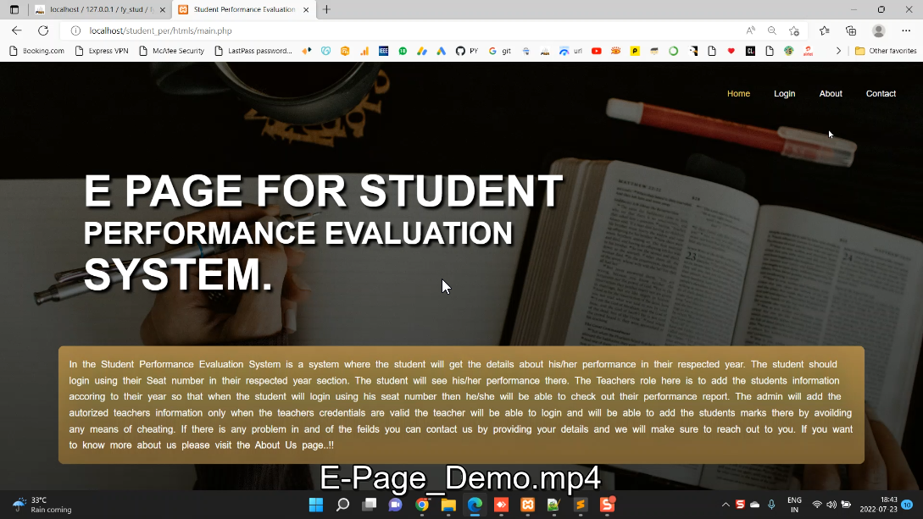Open the Collections icon in toolbar
This screenshot has height=519, width=923.
coord(851,30)
